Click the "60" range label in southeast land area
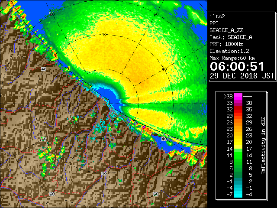Image resolution: width=277 pixels, height=208 pixels. [156, 194]
